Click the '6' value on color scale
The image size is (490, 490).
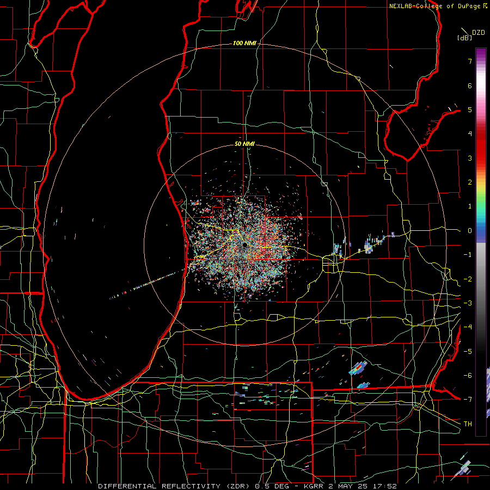pos(470,85)
